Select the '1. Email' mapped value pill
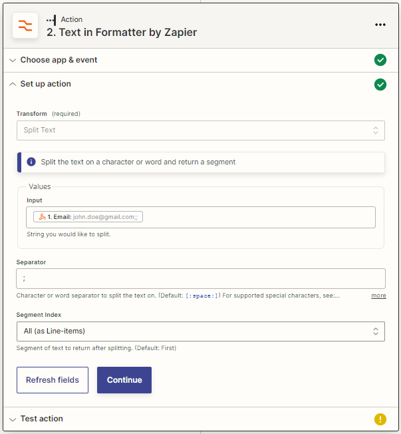Viewport: 401px width, 434px height. tap(88, 217)
